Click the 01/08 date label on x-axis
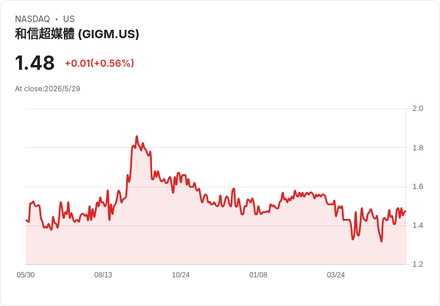440x306 pixels. pyautogui.click(x=258, y=275)
